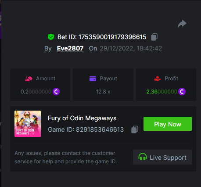This screenshot has width=201, height=187.
Task: Click the Fury of Odin Megaways title
Action: tap(82, 118)
